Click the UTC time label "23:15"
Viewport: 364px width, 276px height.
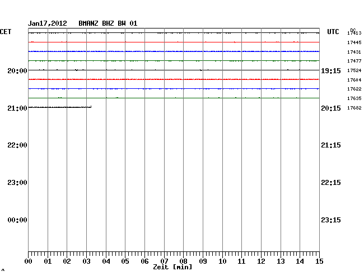click(331, 220)
